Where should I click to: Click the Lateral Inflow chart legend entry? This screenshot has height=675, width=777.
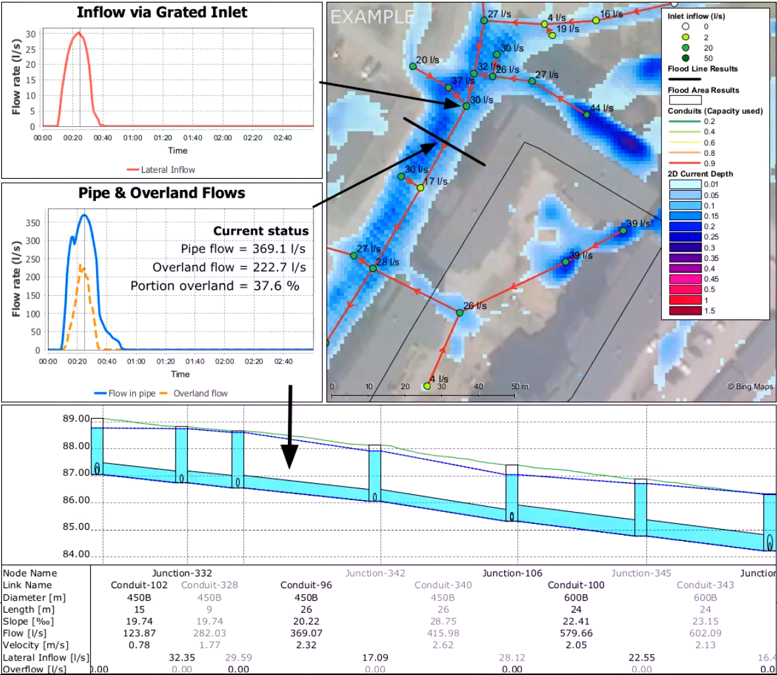(x=161, y=170)
